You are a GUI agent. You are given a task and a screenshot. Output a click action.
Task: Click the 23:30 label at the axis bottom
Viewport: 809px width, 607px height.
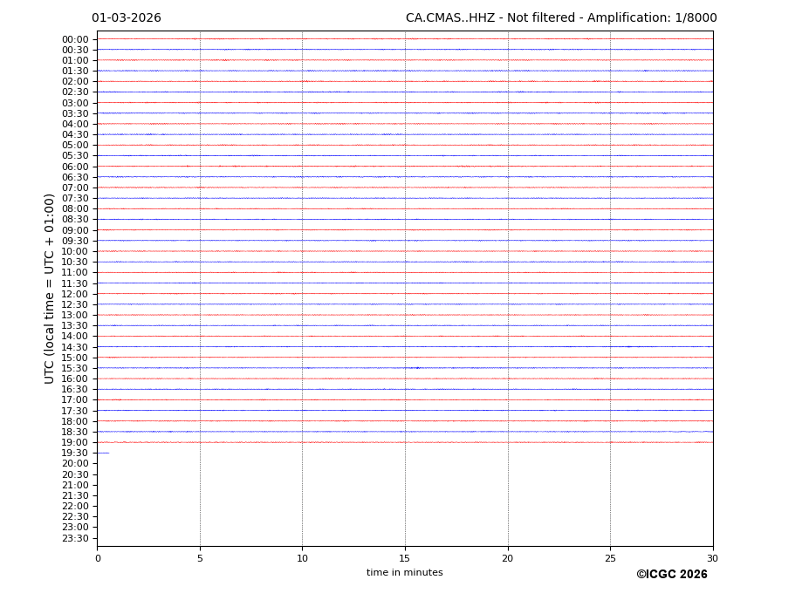tap(75, 538)
